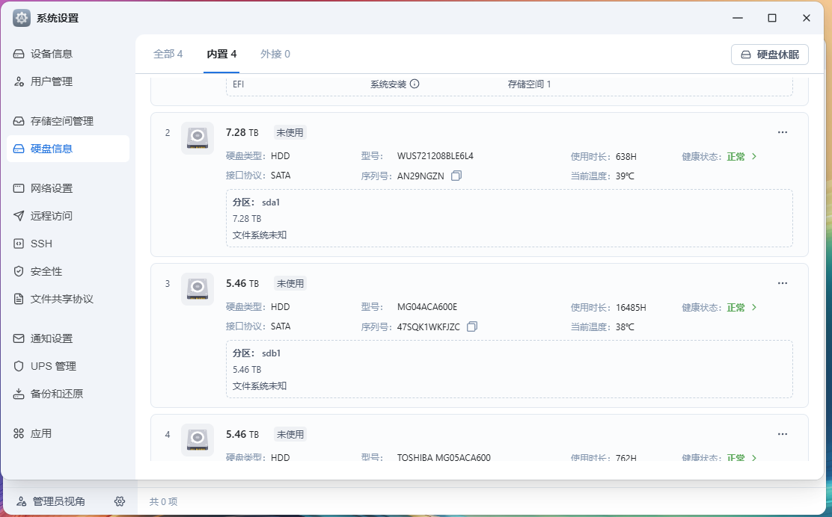Image resolution: width=832 pixels, height=517 pixels.
Task: Click model MG04ACA600E text
Action: [x=427, y=307]
